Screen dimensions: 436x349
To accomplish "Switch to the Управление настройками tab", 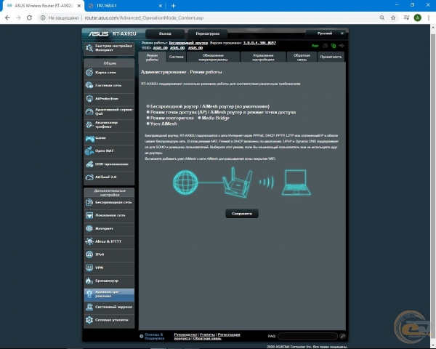I will (x=263, y=57).
